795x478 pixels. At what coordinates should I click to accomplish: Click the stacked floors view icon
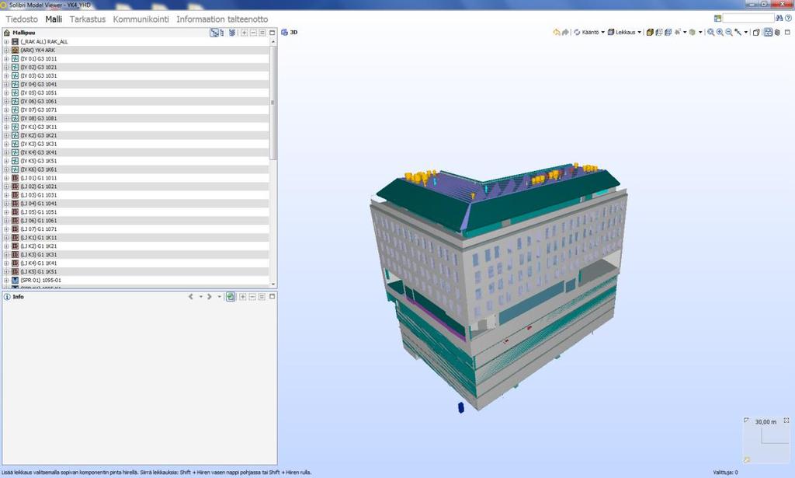pyautogui.click(x=668, y=32)
